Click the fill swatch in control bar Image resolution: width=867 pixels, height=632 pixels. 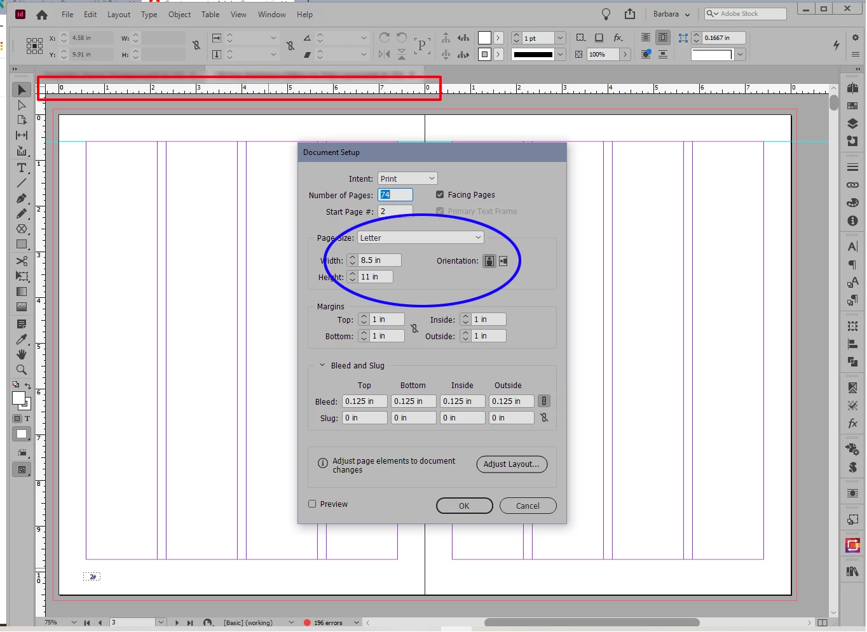484,38
